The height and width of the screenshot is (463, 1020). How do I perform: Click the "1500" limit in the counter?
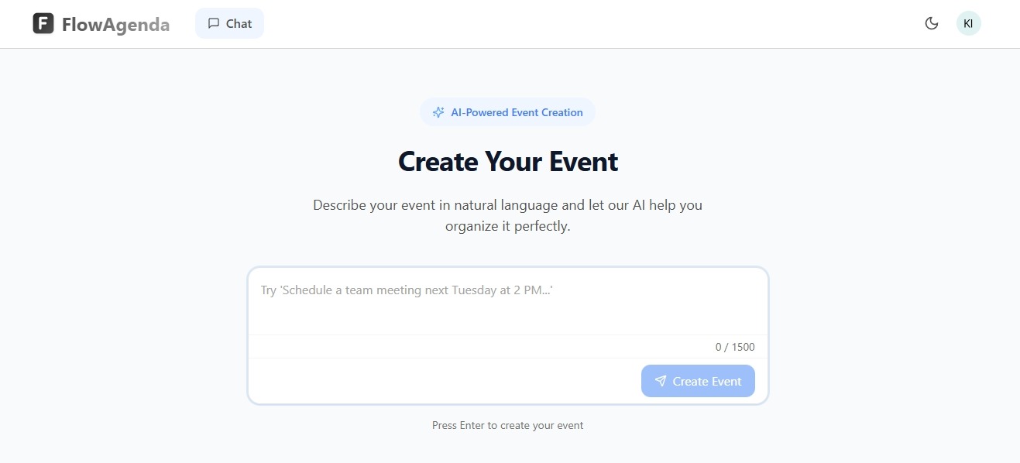[x=744, y=347]
